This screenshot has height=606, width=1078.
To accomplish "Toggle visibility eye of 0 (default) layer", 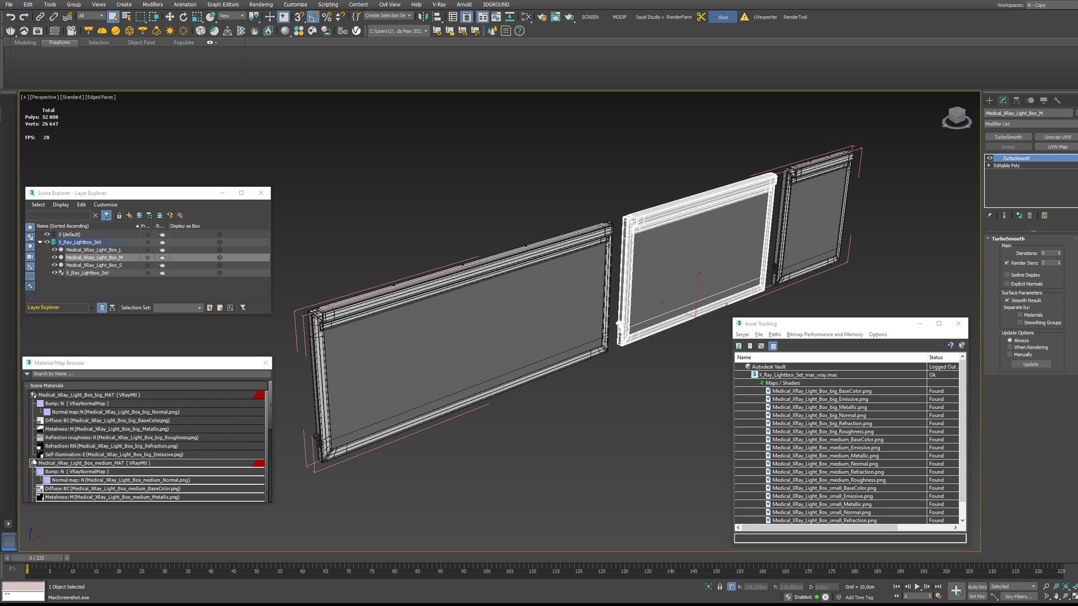I will [x=47, y=235].
